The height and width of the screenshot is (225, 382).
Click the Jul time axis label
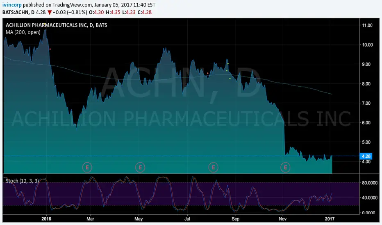[x=187, y=219]
